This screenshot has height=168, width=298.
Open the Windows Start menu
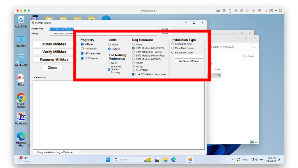pos(108,160)
